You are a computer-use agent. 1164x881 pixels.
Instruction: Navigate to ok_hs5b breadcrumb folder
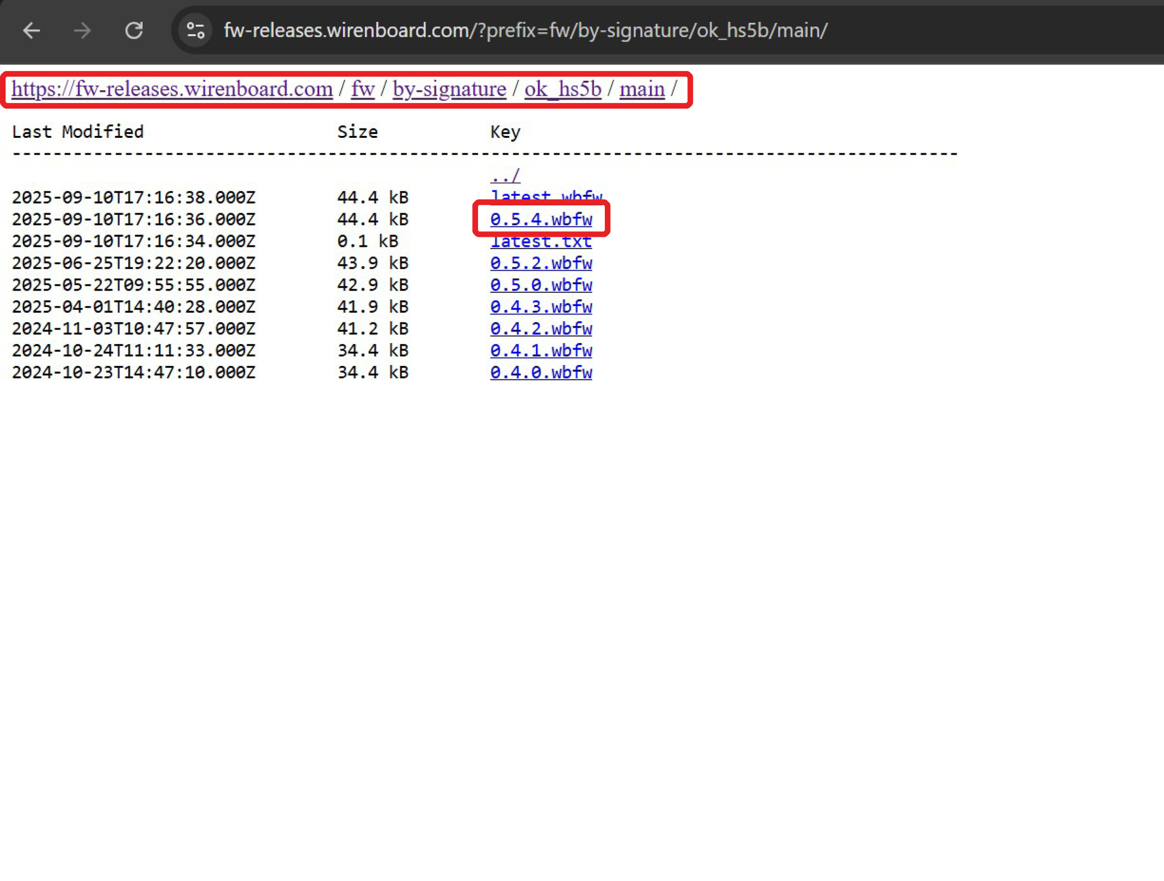pos(562,89)
